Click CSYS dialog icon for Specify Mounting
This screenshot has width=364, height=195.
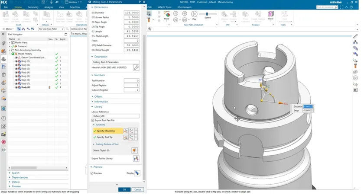coord(126,131)
